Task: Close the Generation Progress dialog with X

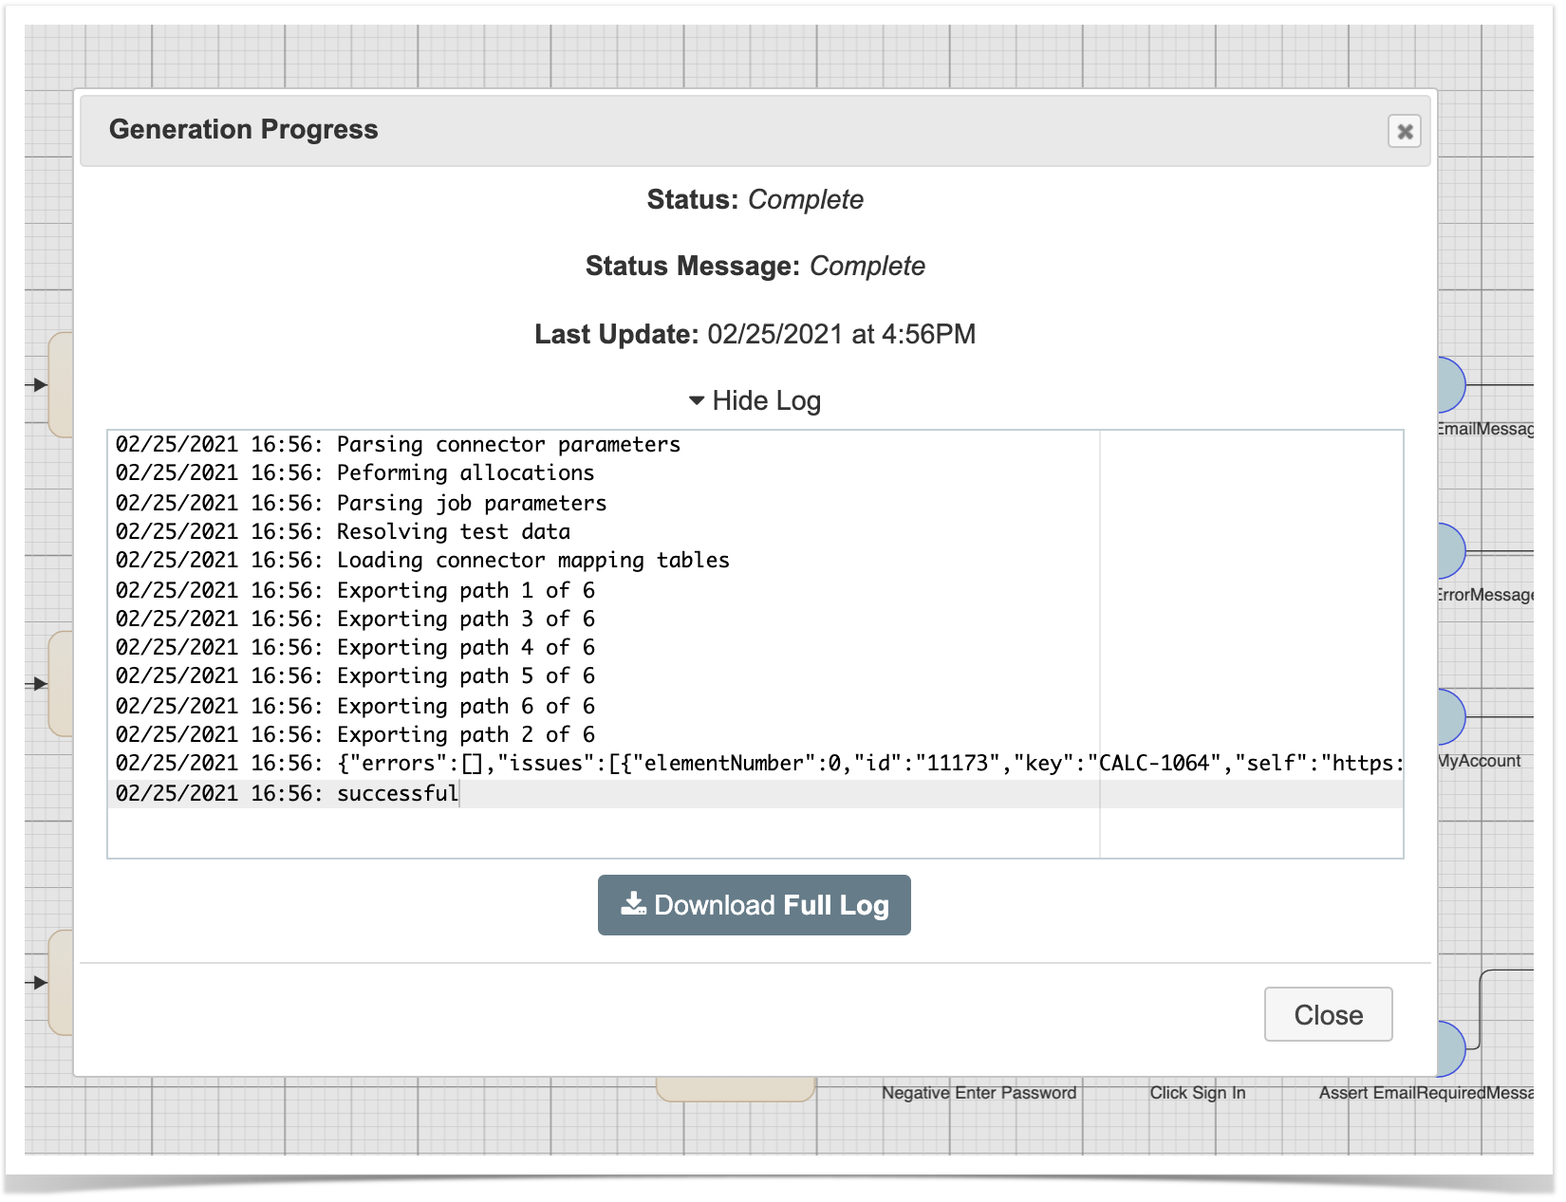Action: (1405, 131)
